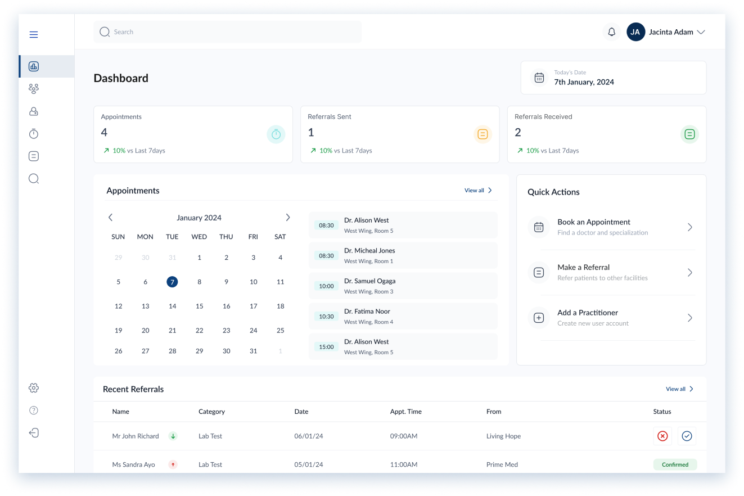
Task: Select Add a Practitioner quick action
Action: tap(611, 318)
